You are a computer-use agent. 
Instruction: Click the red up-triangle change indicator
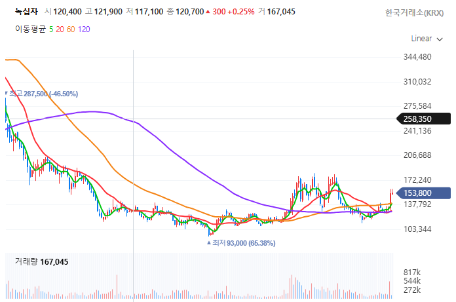tap(208, 12)
